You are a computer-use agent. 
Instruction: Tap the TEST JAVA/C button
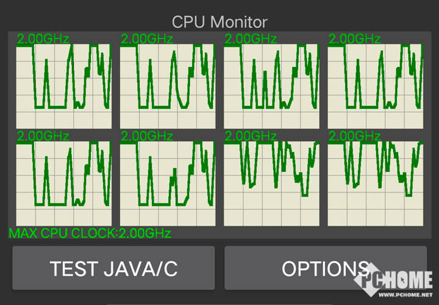[x=113, y=268]
